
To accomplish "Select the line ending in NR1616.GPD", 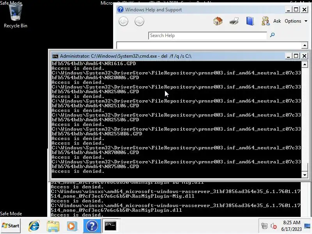I will pos(94,64).
